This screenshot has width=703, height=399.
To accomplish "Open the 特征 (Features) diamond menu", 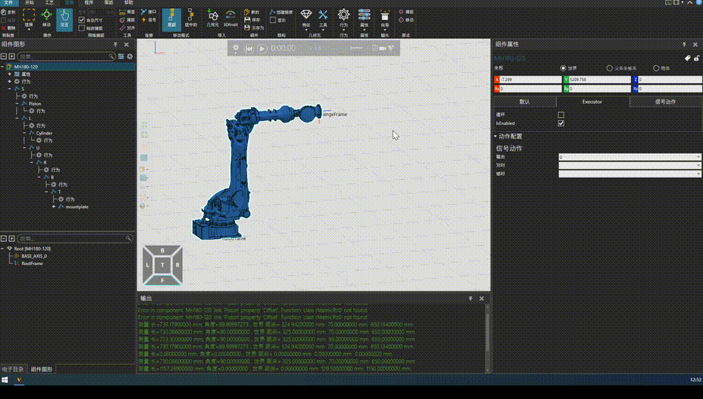I will point(306,19).
